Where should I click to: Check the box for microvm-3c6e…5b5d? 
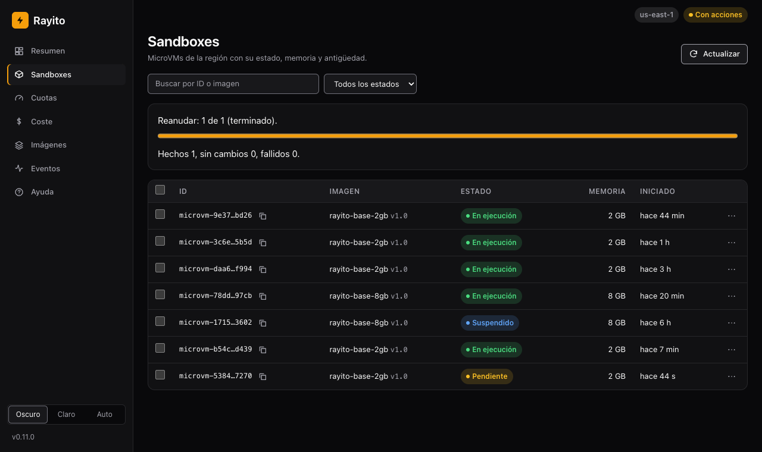160,241
